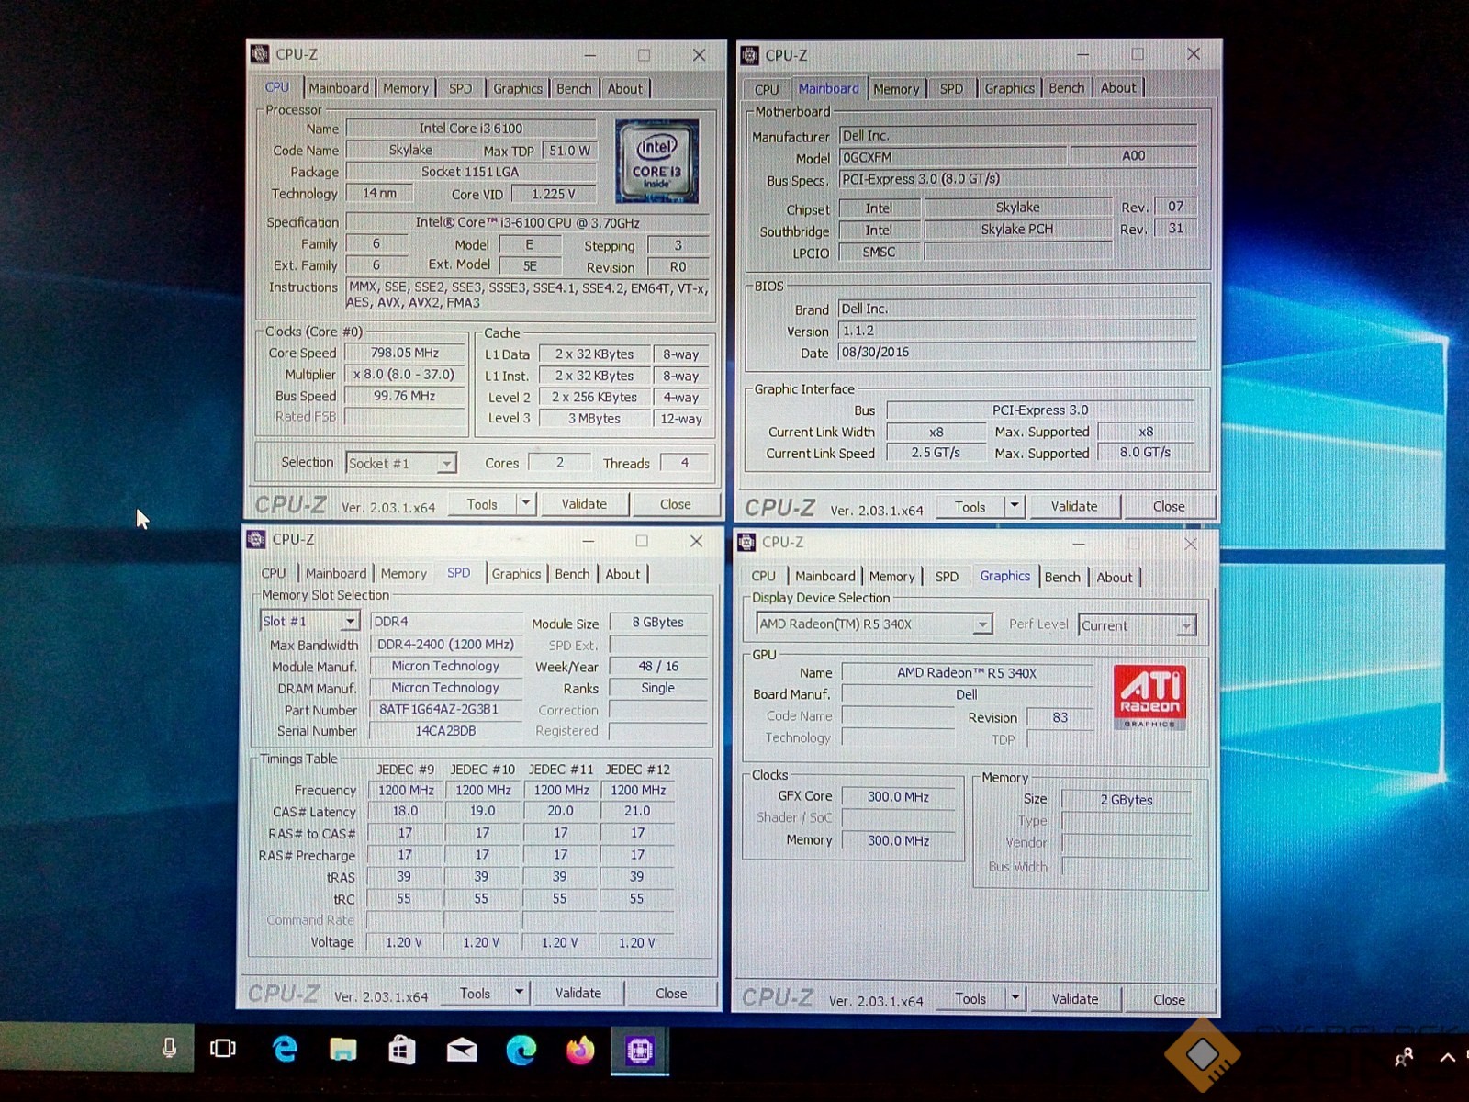Click Validate in the CPU window
Screen dimensions: 1469x1102
[x=584, y=503]
